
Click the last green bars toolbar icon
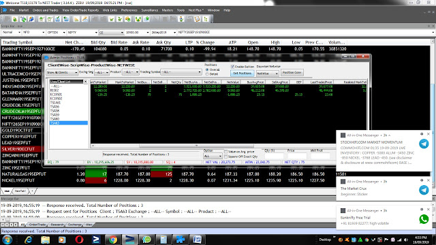[x=206, y=19]
